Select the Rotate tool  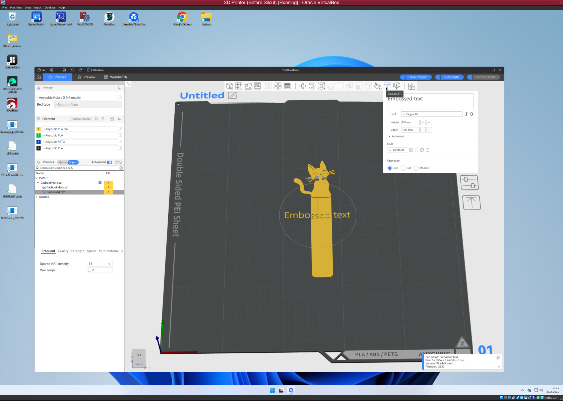pyautogui.click(x=312, y=86)
